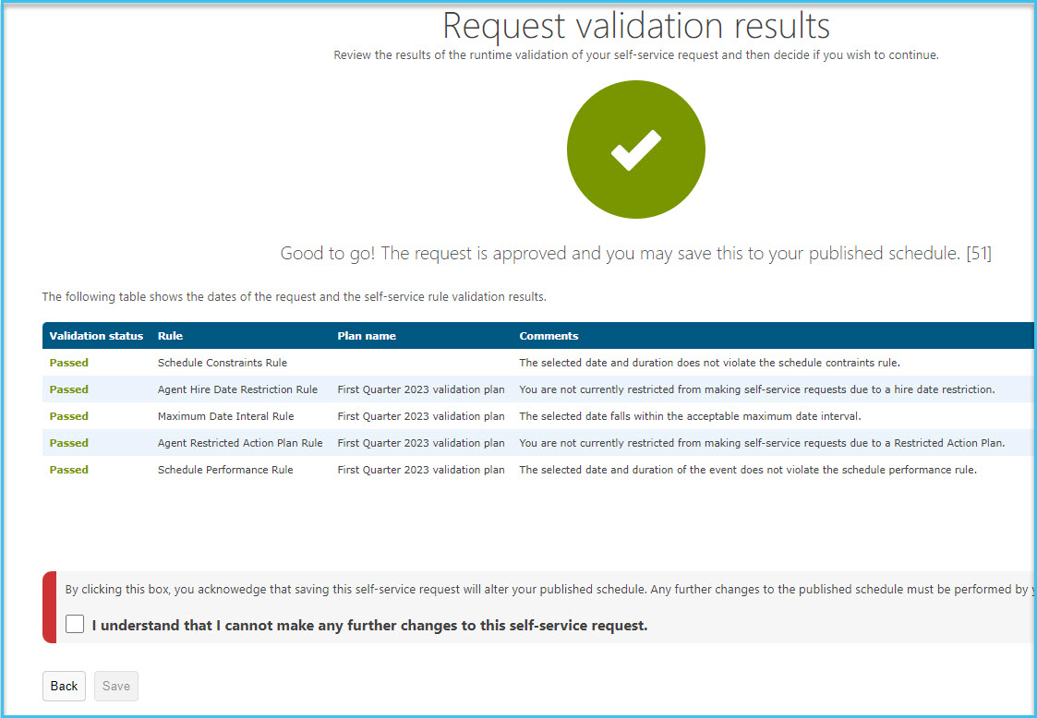
Task: Click the Validation status column header
Action: click(96, 336)
